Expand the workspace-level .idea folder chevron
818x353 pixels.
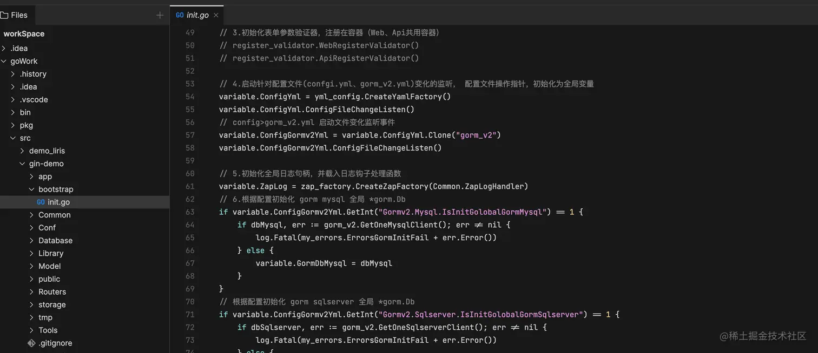[x=4, y=49]
